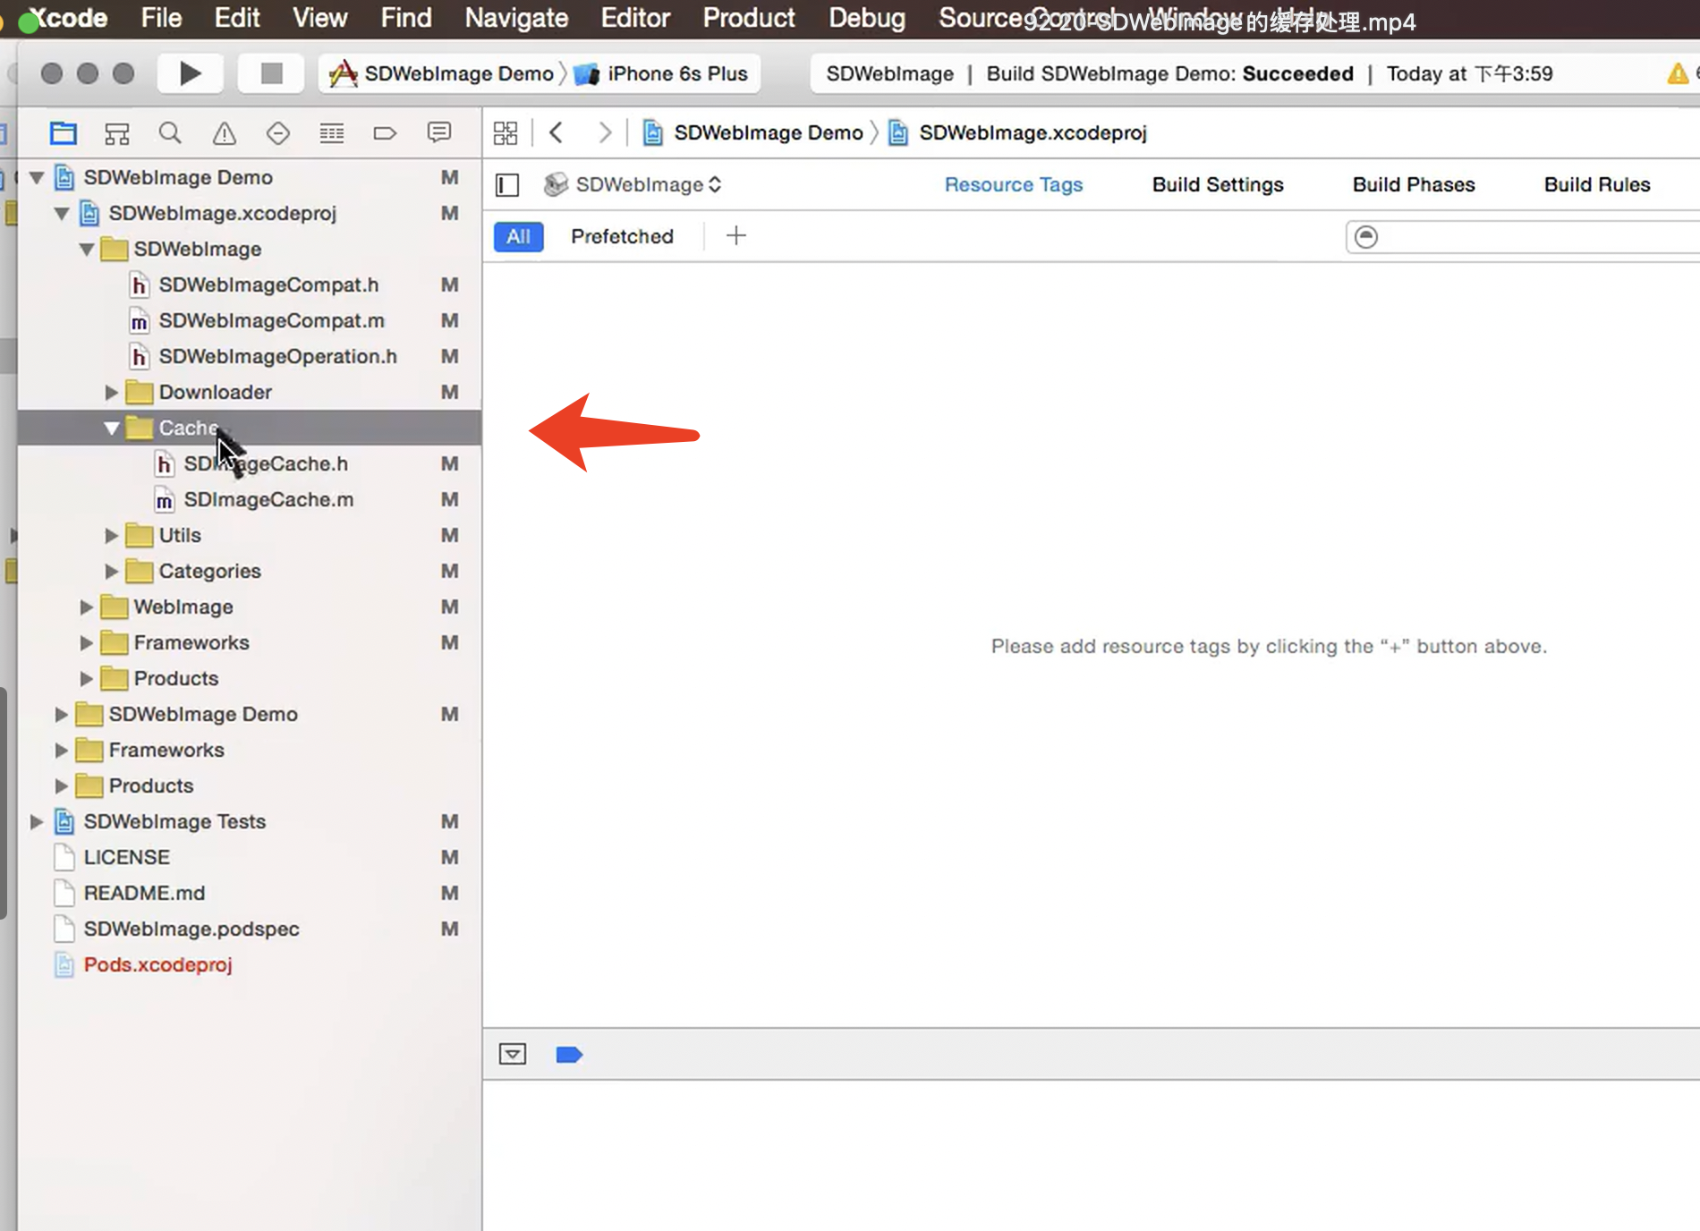Open SDImageCache.h header file
Image resolution: width=1700 pixels, height=1231 pixels.
pos(266,463)
